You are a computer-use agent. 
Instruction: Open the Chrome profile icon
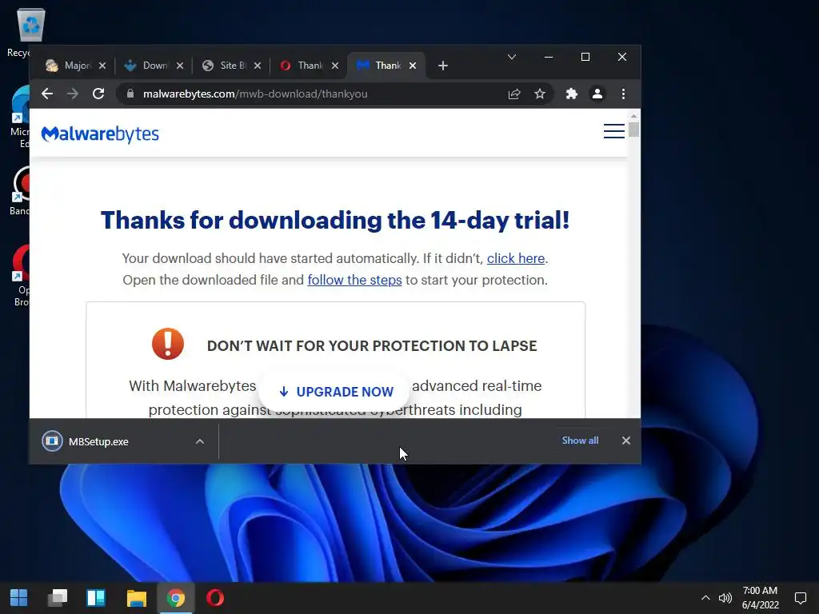[597, 94]
